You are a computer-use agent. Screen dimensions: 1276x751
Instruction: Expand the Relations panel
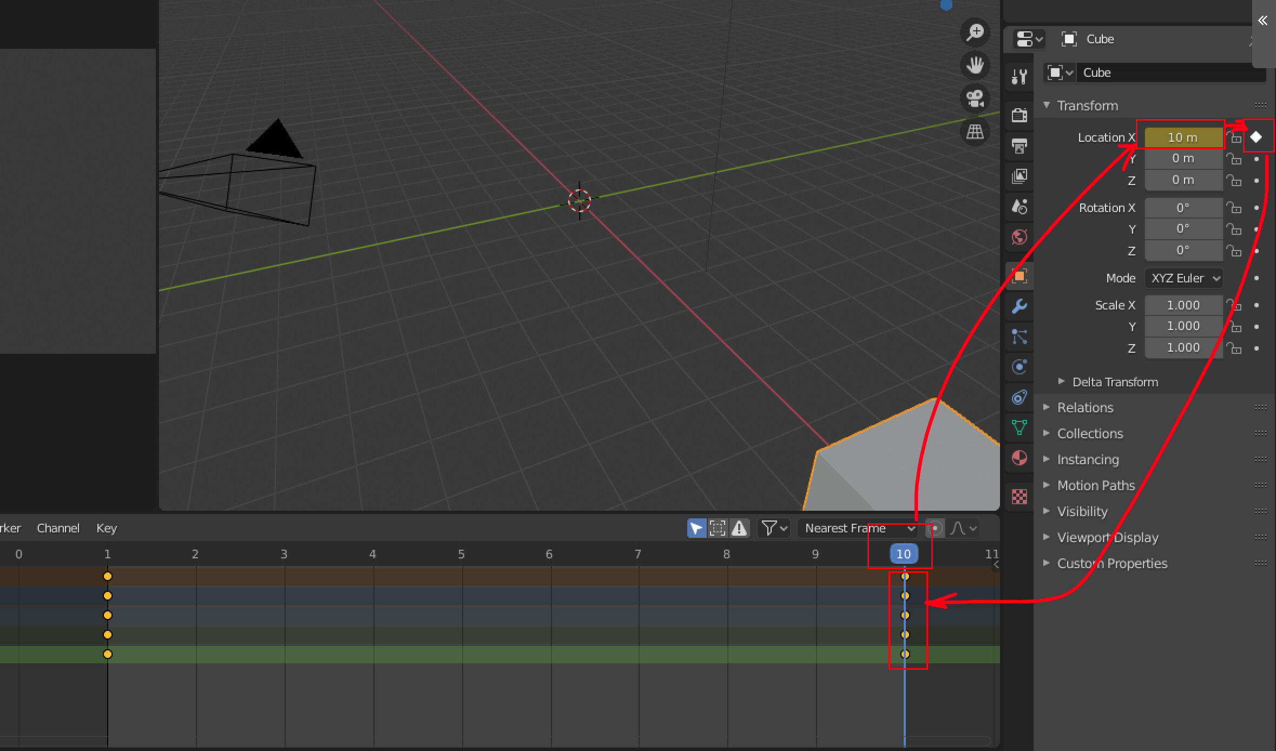1047,407
